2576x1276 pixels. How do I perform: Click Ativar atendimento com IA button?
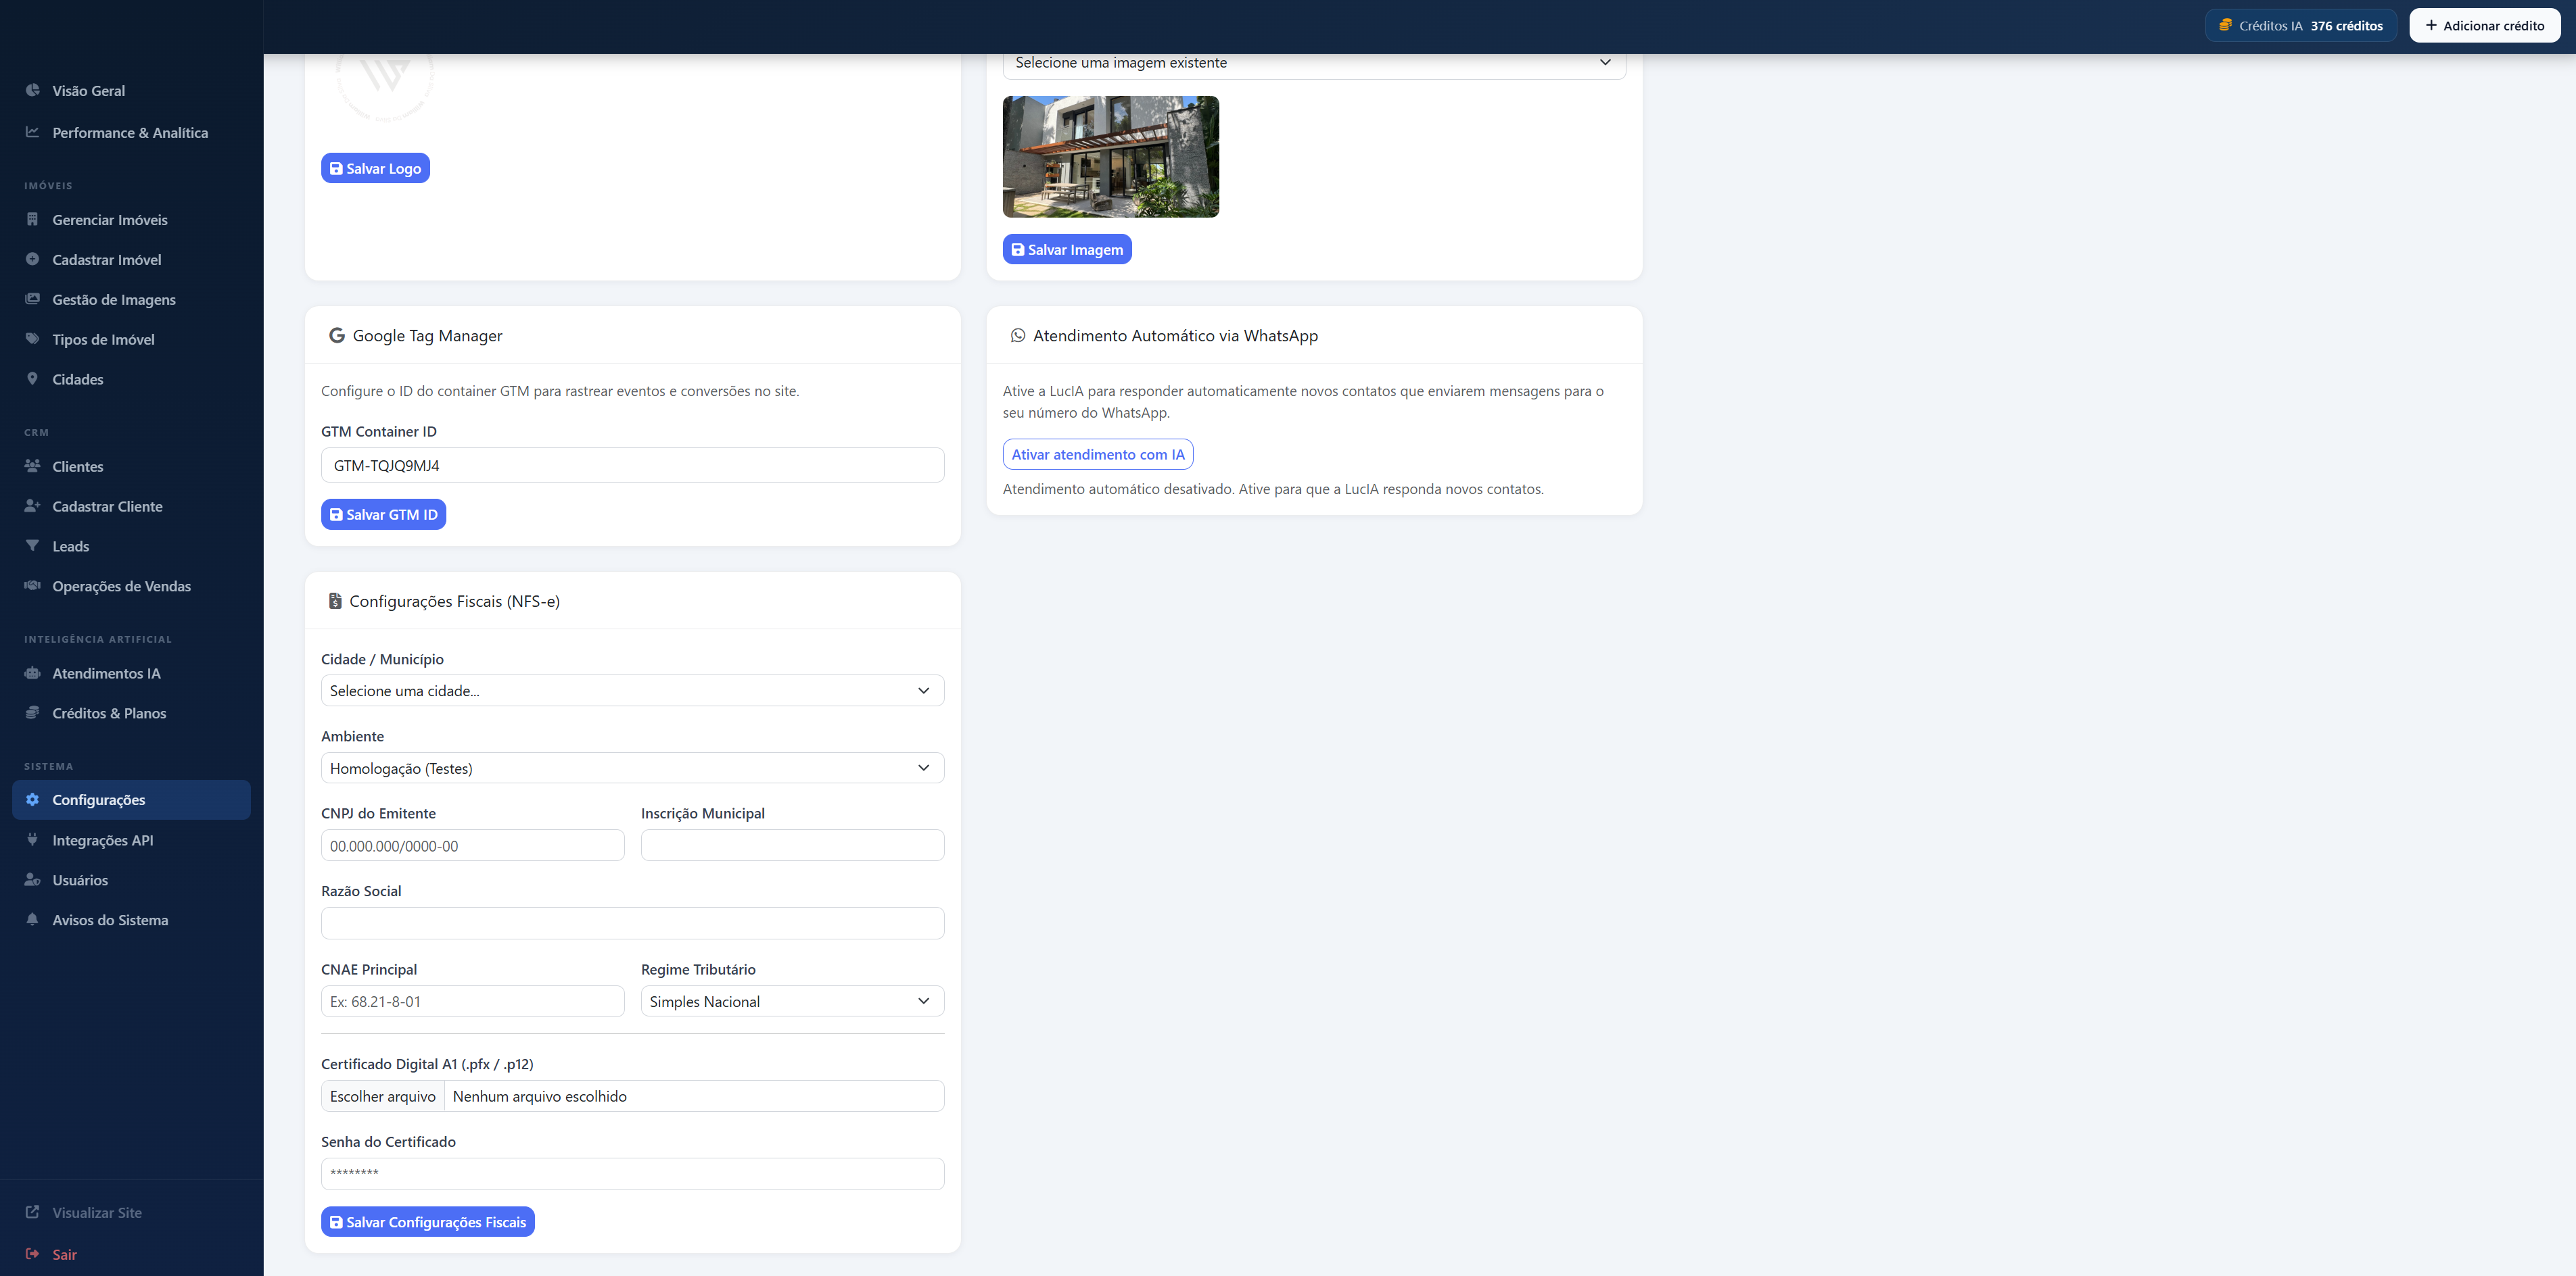[x=1097, y=455]
